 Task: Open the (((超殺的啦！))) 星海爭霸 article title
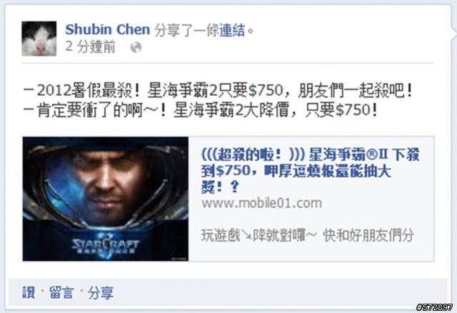[x=309, y=170]
